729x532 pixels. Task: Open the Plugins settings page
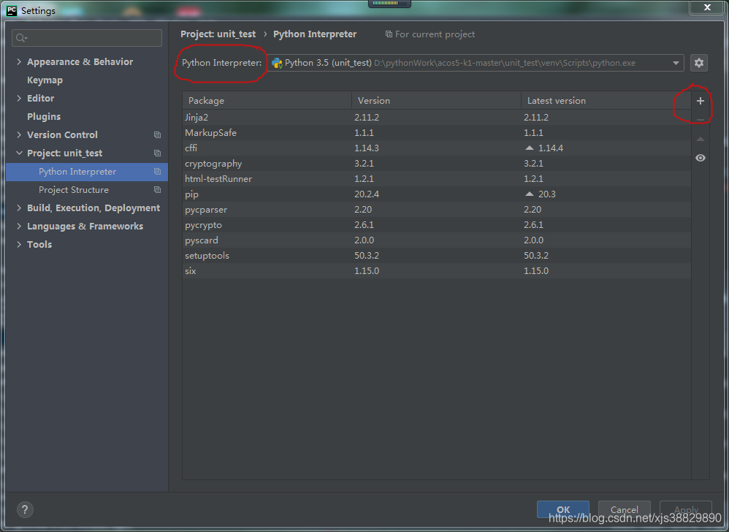tap(44, 117)
